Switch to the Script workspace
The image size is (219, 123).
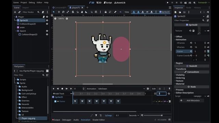coord(108,2)
